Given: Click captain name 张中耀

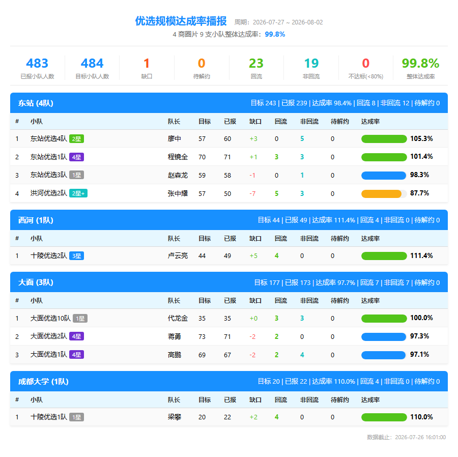Looking at the screenshot, I should (178, 193).
